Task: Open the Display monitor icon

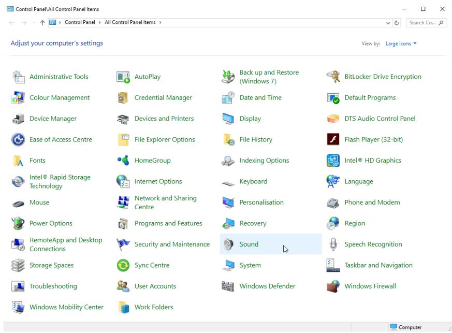Action: point(228,119)
